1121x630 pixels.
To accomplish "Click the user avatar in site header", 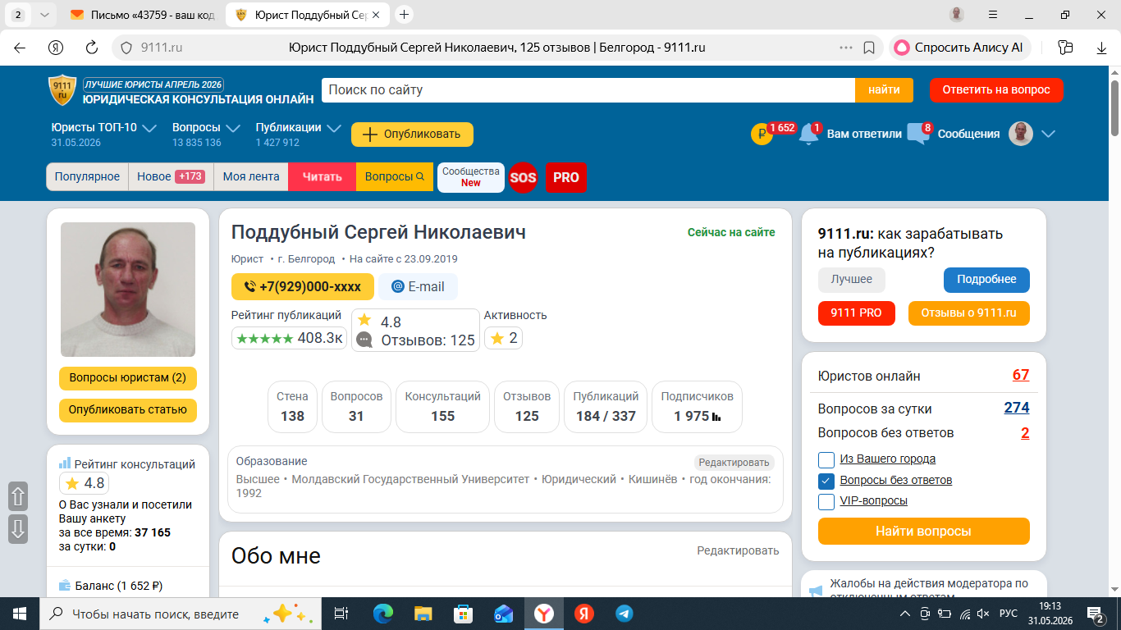I will 1020,134.
